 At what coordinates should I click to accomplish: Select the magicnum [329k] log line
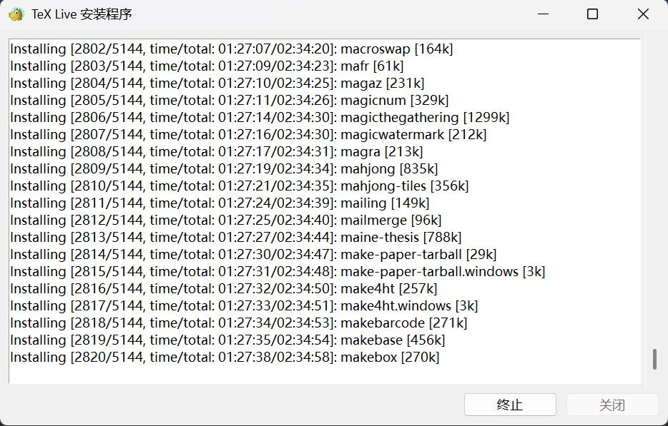230,101
